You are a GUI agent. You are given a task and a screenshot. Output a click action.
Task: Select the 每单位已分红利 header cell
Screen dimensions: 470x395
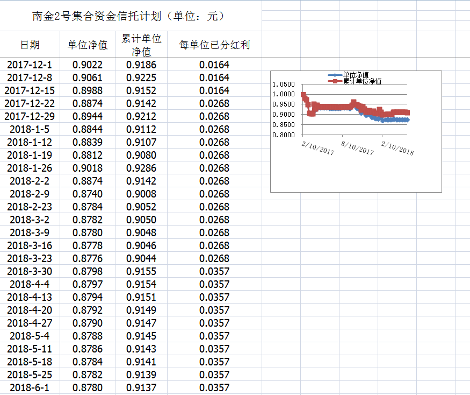pos(214,45)
